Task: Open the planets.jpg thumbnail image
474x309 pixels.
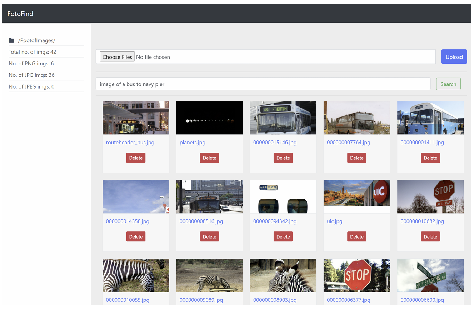Action: coord(209,118)
